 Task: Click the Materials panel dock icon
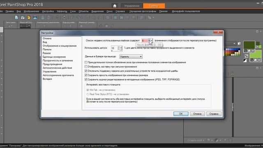tap(257, 32)
